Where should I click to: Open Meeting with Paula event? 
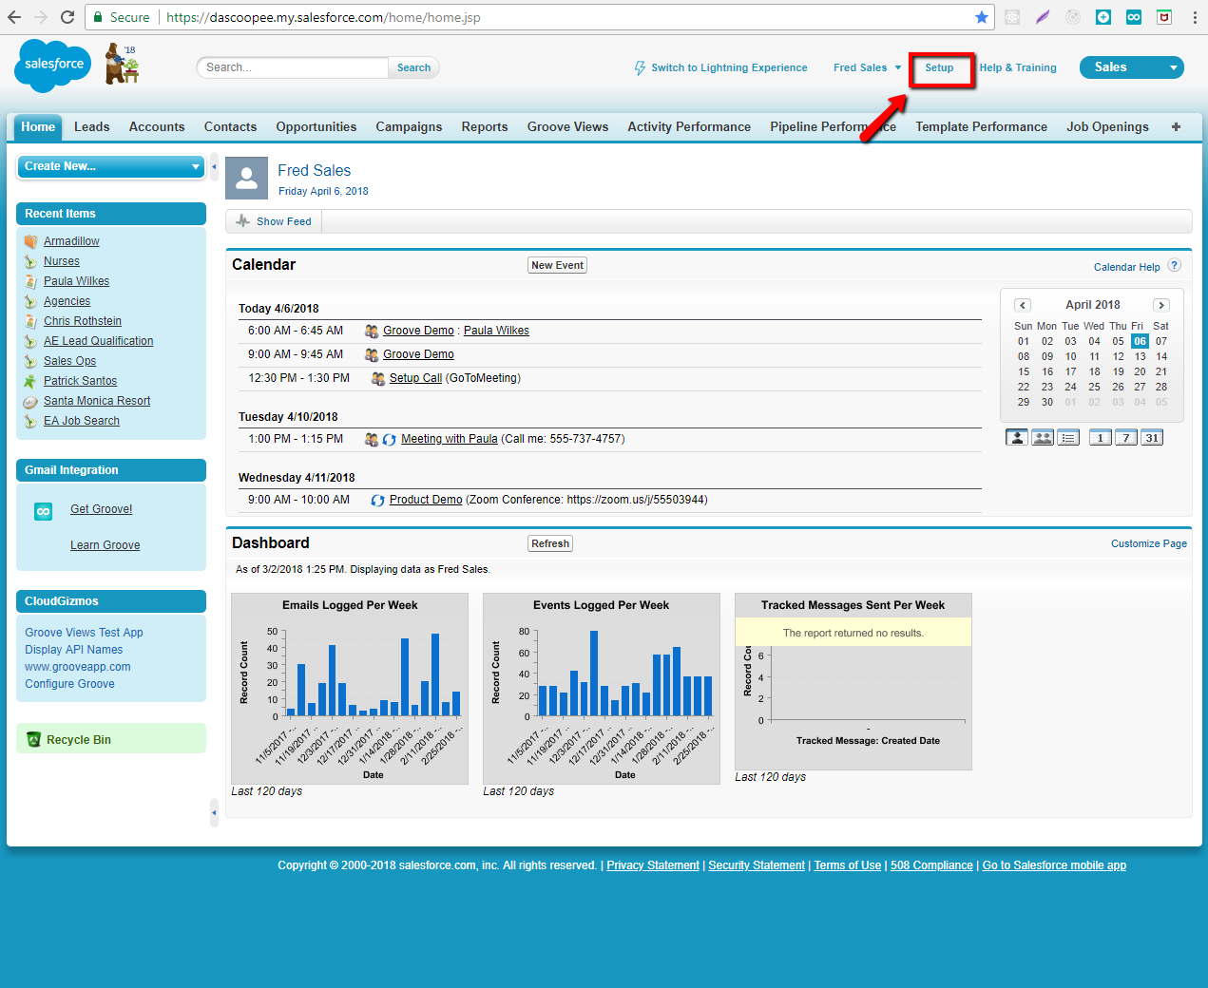click(450, 439)
